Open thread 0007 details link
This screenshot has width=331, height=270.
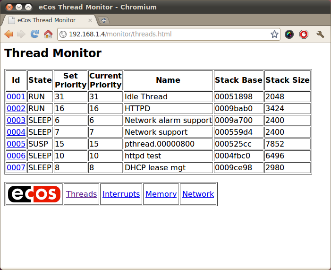coord(16,168)
